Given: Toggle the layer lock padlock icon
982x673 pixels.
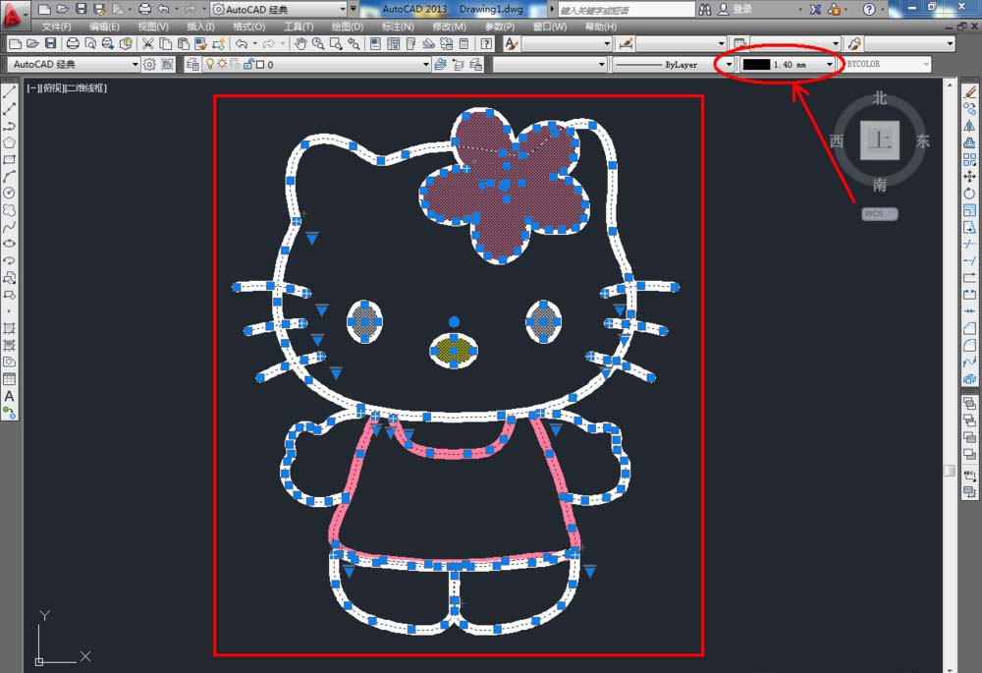Looking at the screenshot, I should (x=248, y=64).
